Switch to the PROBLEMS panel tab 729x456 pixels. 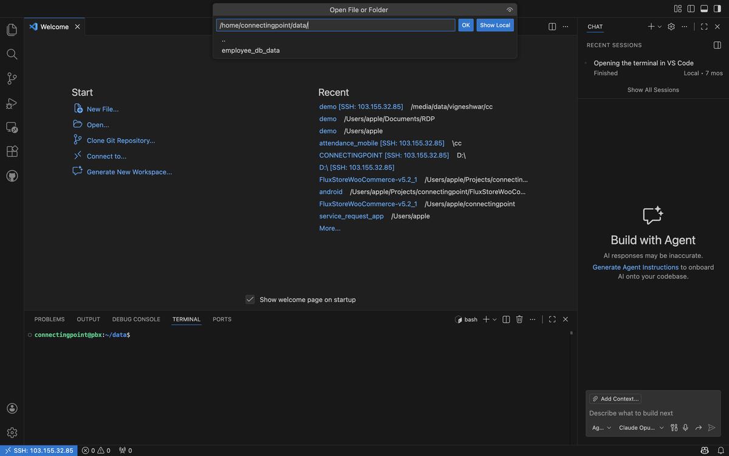coord(49,319)
